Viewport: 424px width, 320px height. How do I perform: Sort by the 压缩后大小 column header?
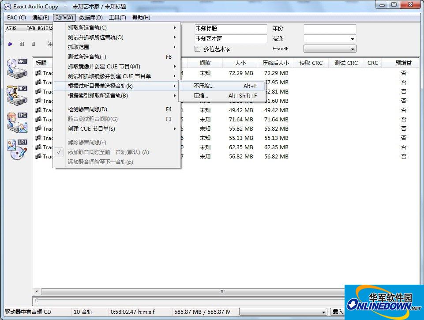276,63
